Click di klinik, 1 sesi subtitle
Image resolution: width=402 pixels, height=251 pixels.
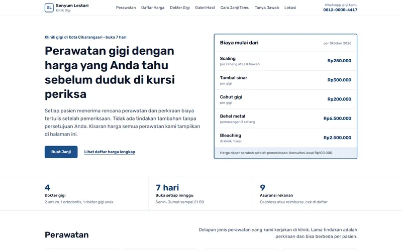pos(231,141)
